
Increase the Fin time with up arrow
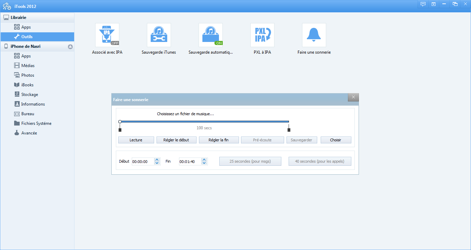coord(204,160)
